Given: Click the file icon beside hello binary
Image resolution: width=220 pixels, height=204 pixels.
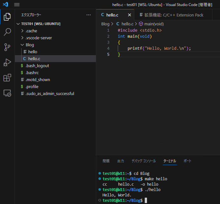Looking at the screenshot, I should (25, 52).
